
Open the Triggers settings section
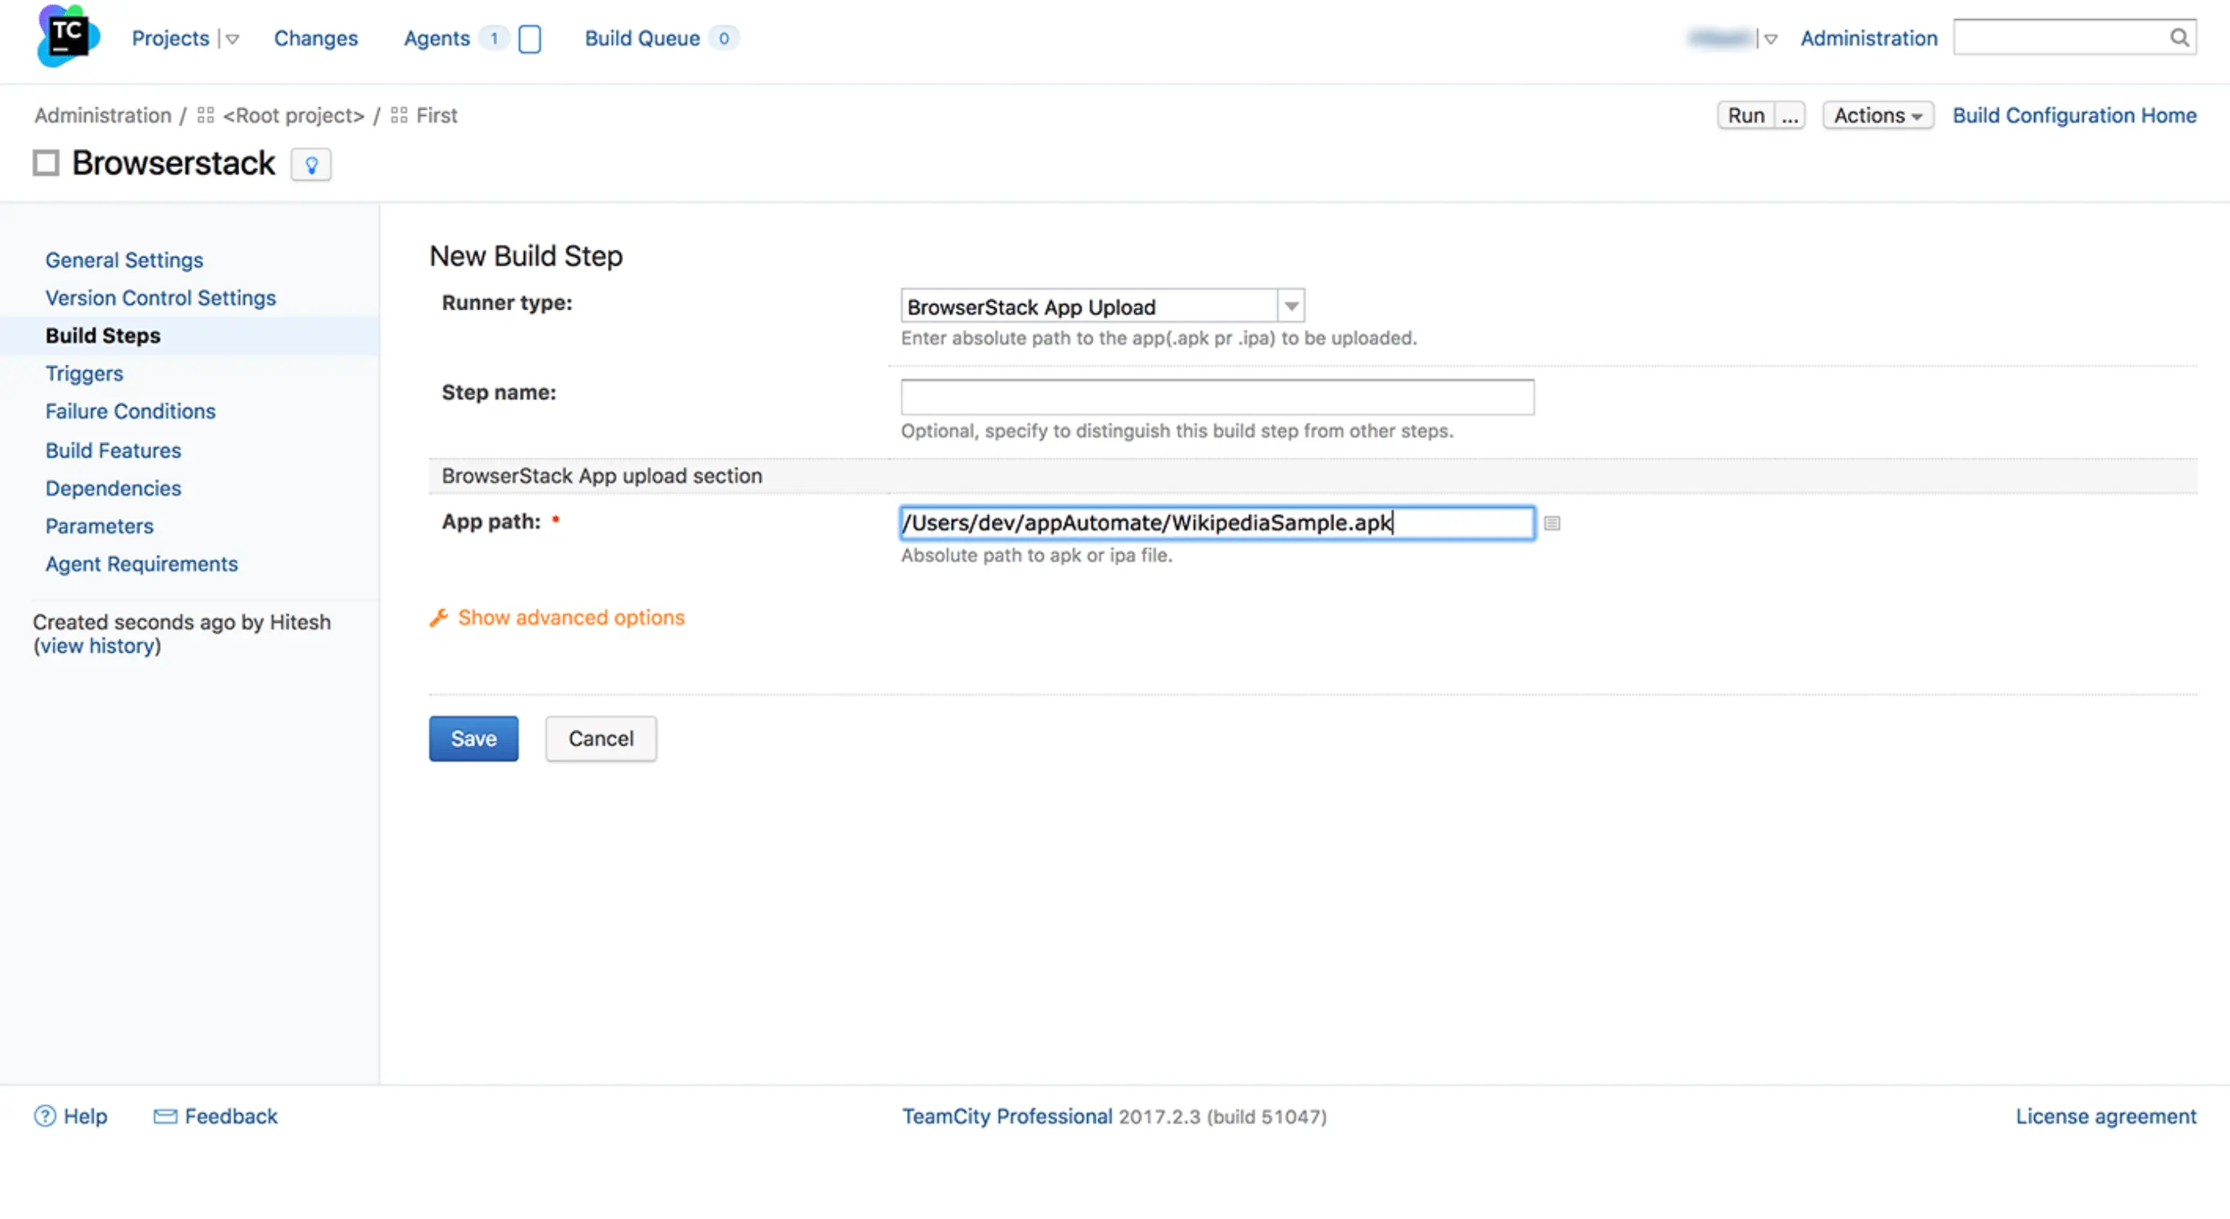pyautogui.click(x=84, y=374)
